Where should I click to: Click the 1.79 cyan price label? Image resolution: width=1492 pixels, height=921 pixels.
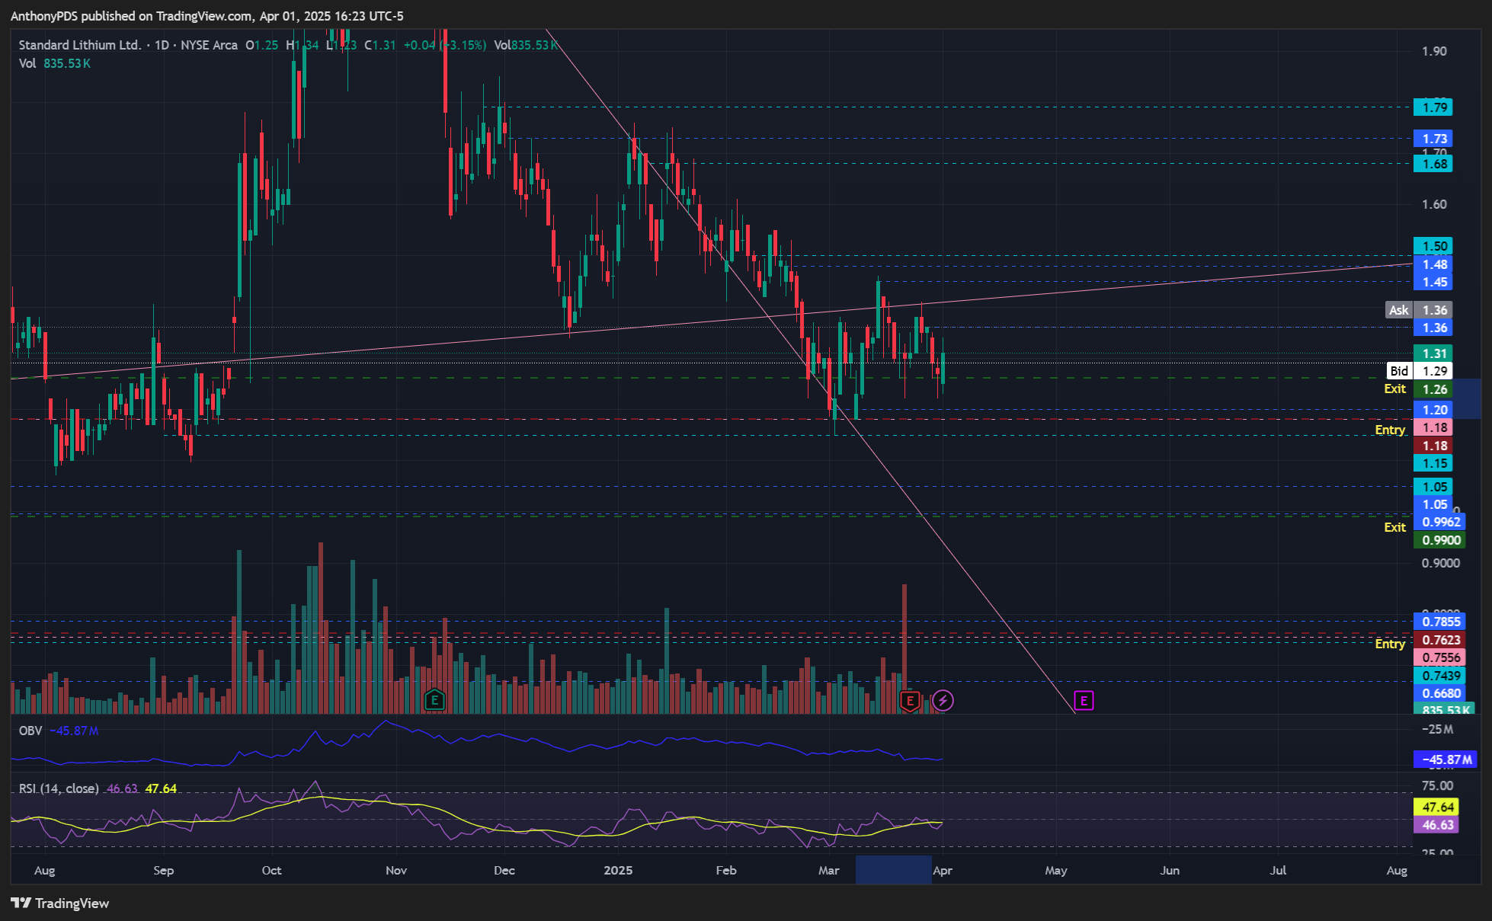[x=1433, y=107]
